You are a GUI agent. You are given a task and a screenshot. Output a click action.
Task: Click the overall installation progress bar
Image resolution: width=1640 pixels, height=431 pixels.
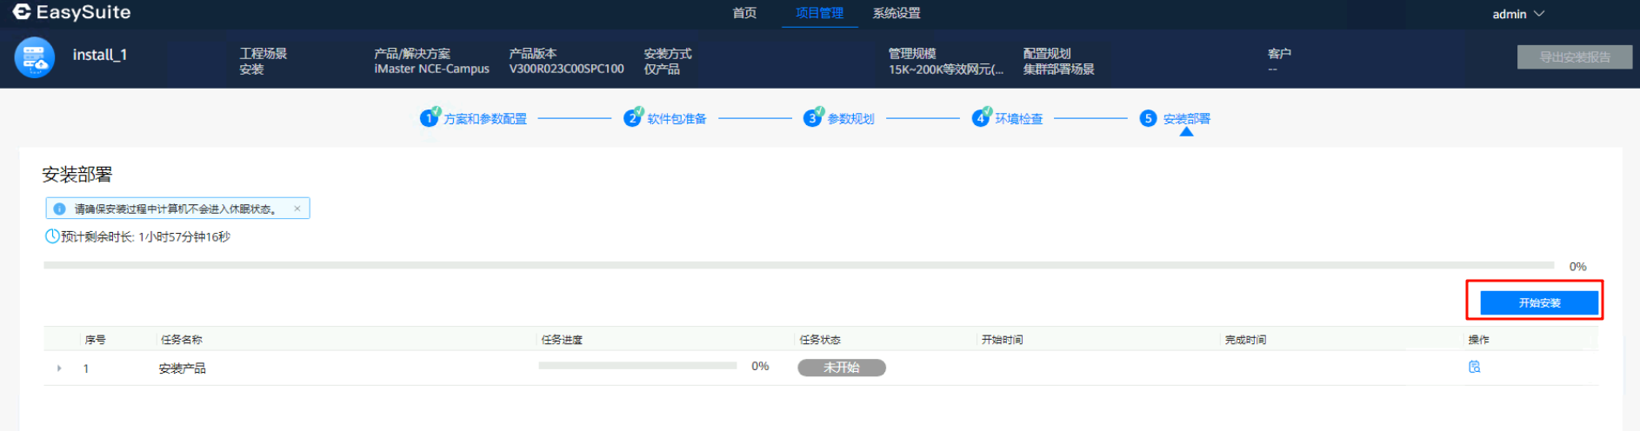click(798, 265)
